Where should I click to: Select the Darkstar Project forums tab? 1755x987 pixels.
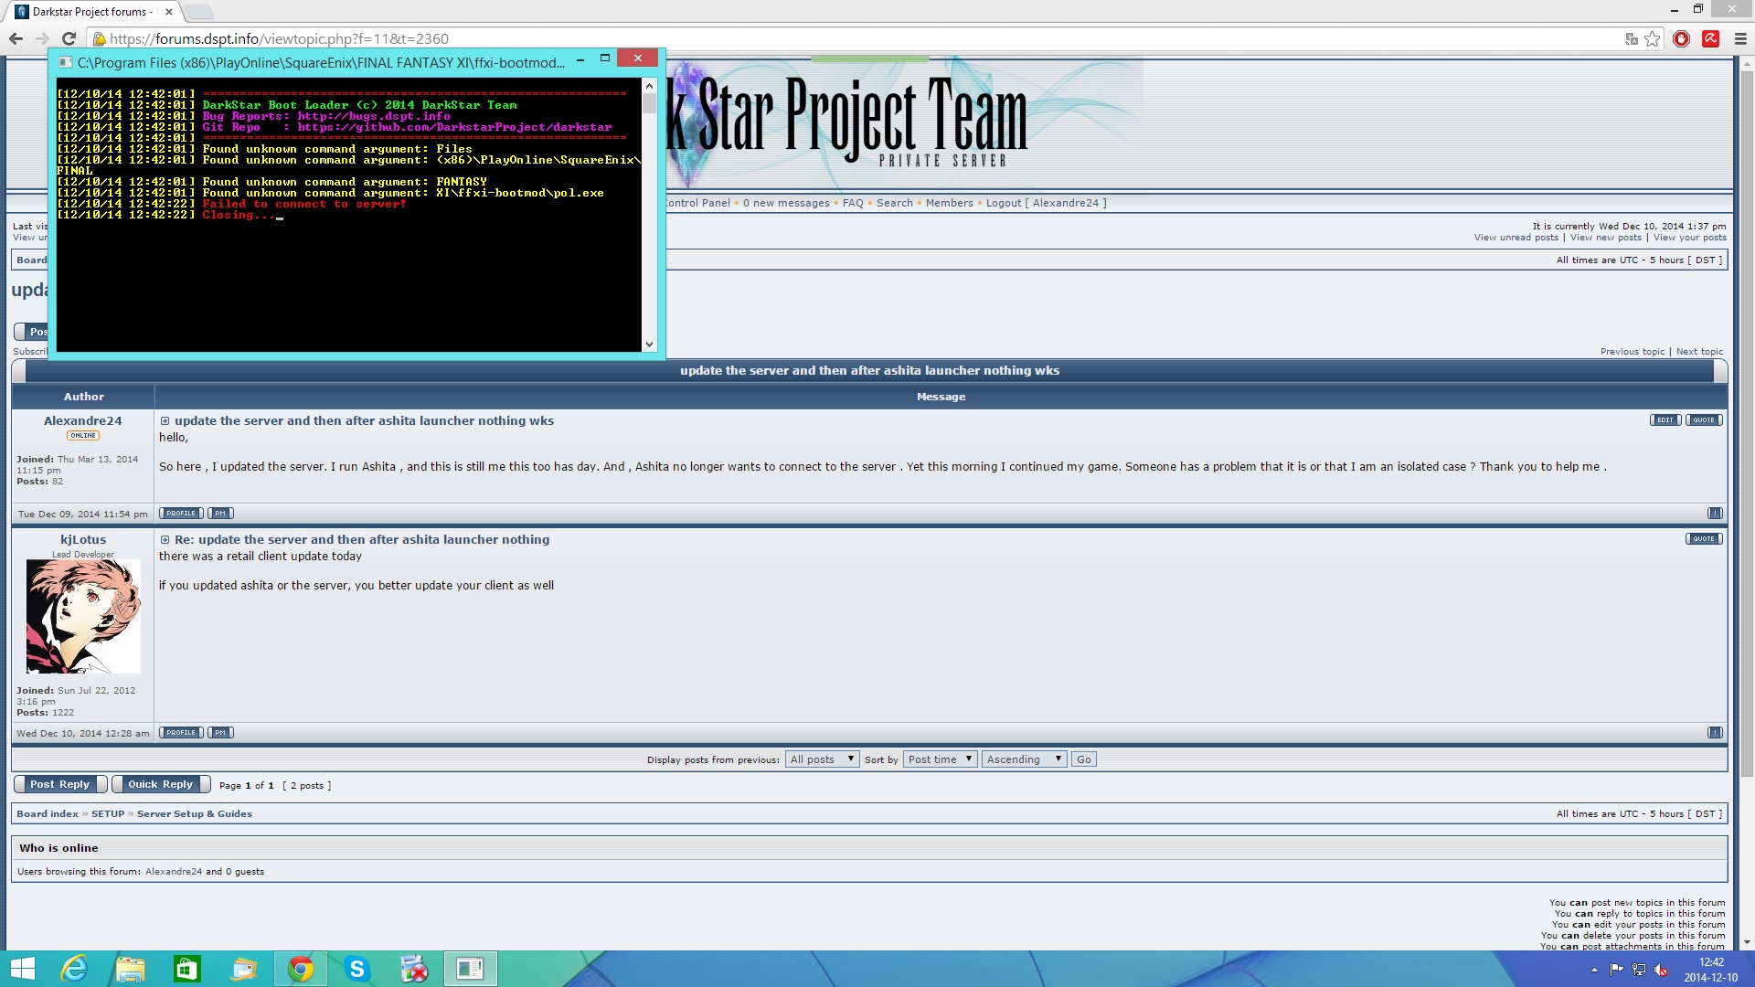click(x=91, y=12)
